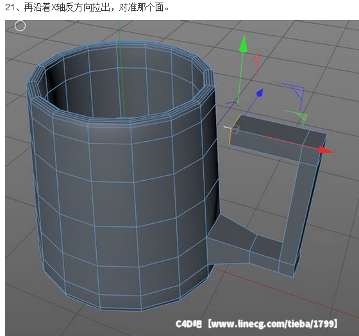Select the red plane handle near Y arrow

pyautogui.click(x=256, y=61)
